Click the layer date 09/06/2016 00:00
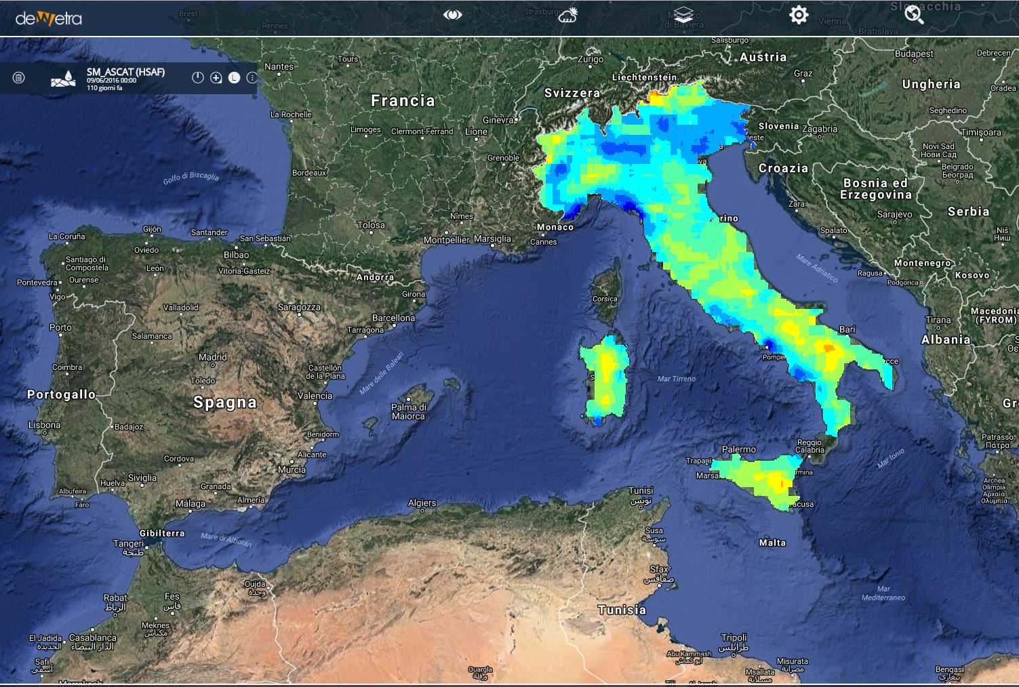Viewport: 1019px width, 687px height. (111, 81)
